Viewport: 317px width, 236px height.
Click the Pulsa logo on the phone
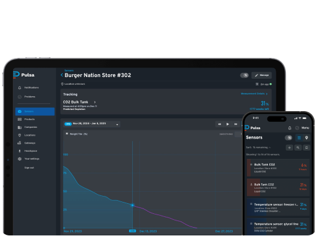tap(252, 128)
